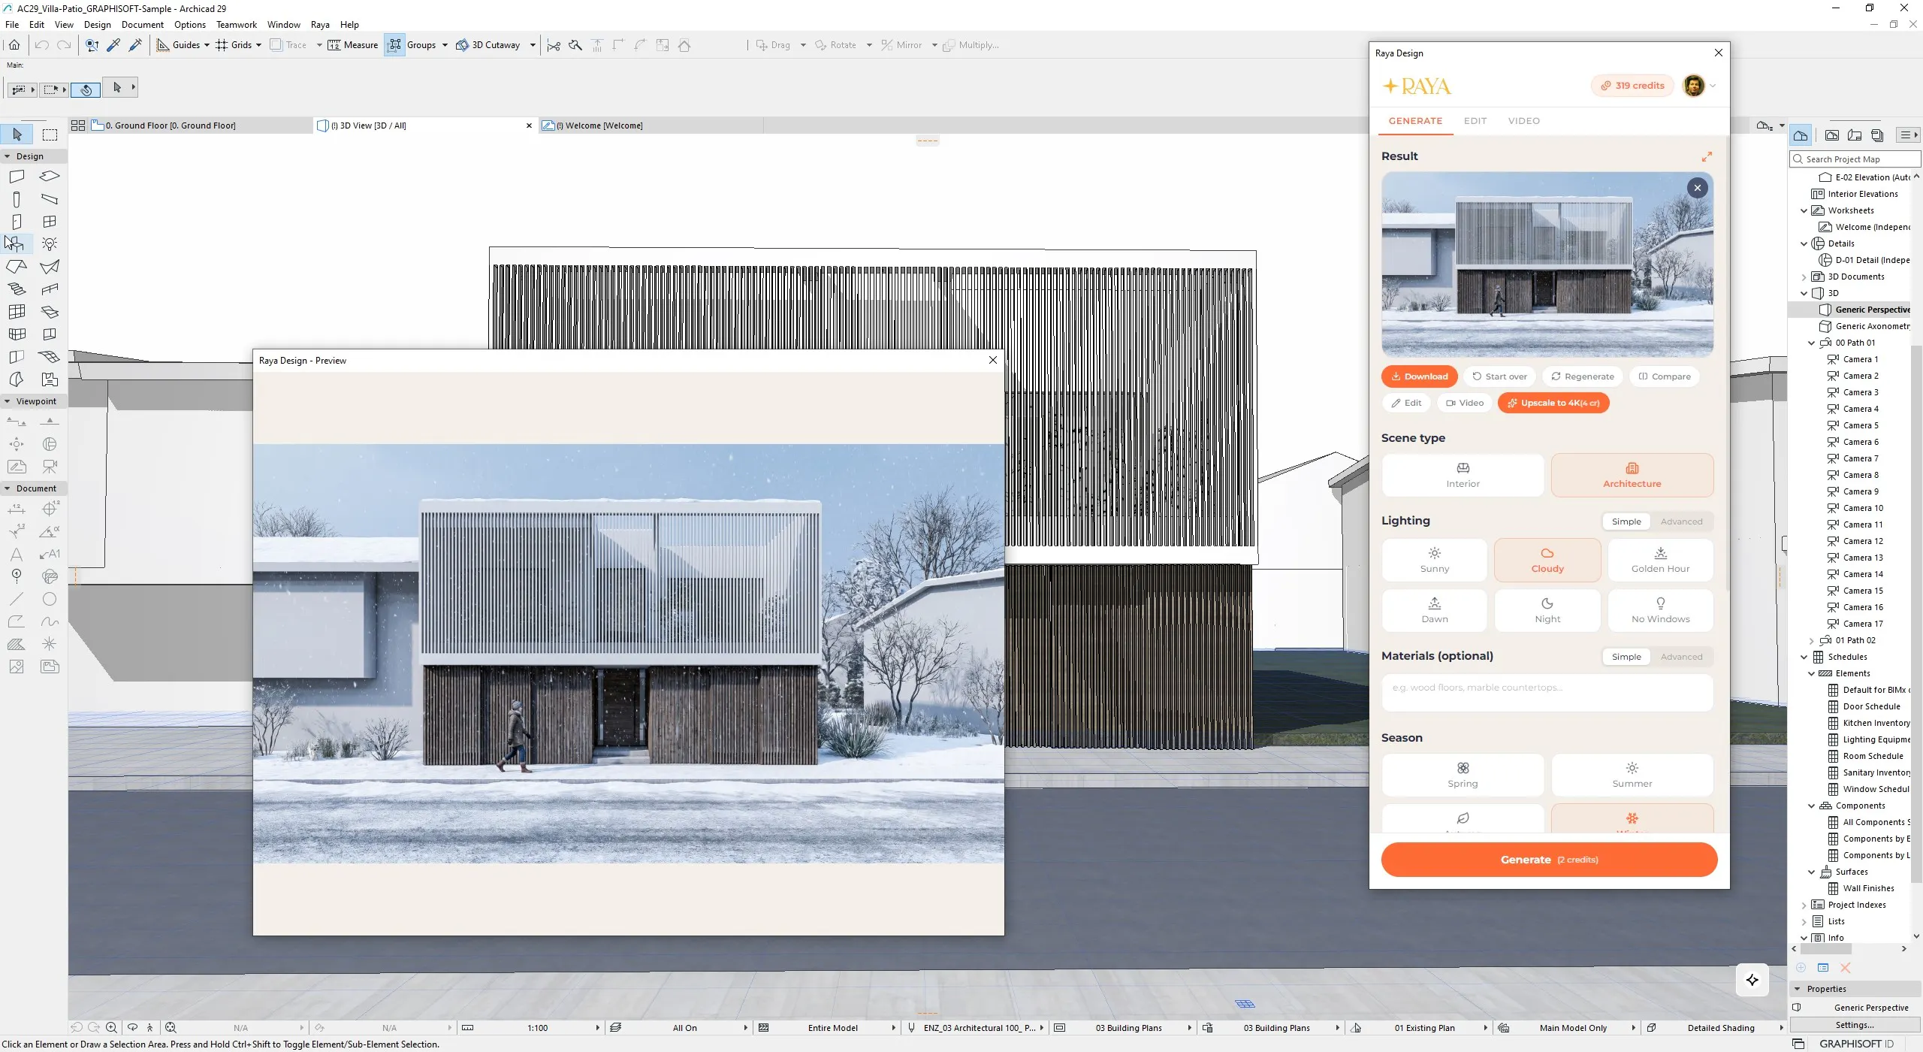Click the Generate (2 credits) button
Viewport: 1923px width, 1052px height.
coord(1549,860)
